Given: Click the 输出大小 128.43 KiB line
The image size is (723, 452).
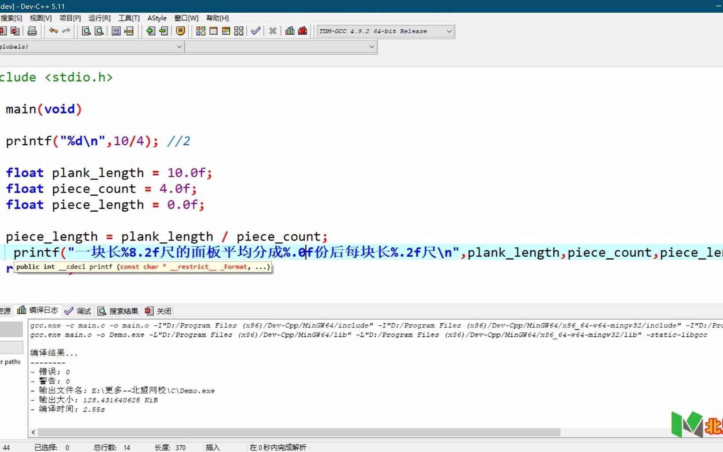Looking at the screenshot, I should [x=94, y=400].
